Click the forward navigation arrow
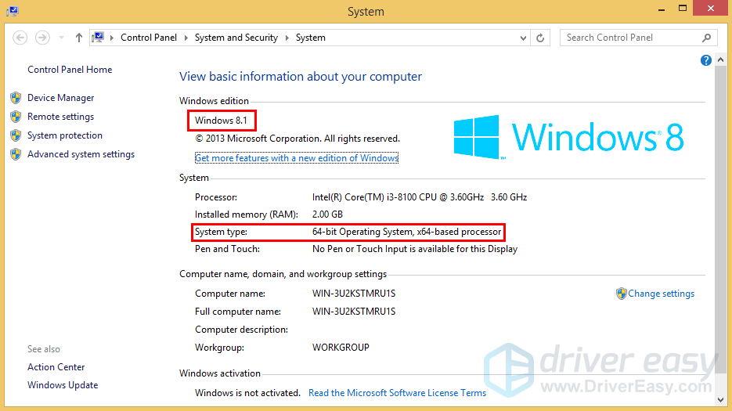This screenshot has height=411, width=732. (42, 38)
